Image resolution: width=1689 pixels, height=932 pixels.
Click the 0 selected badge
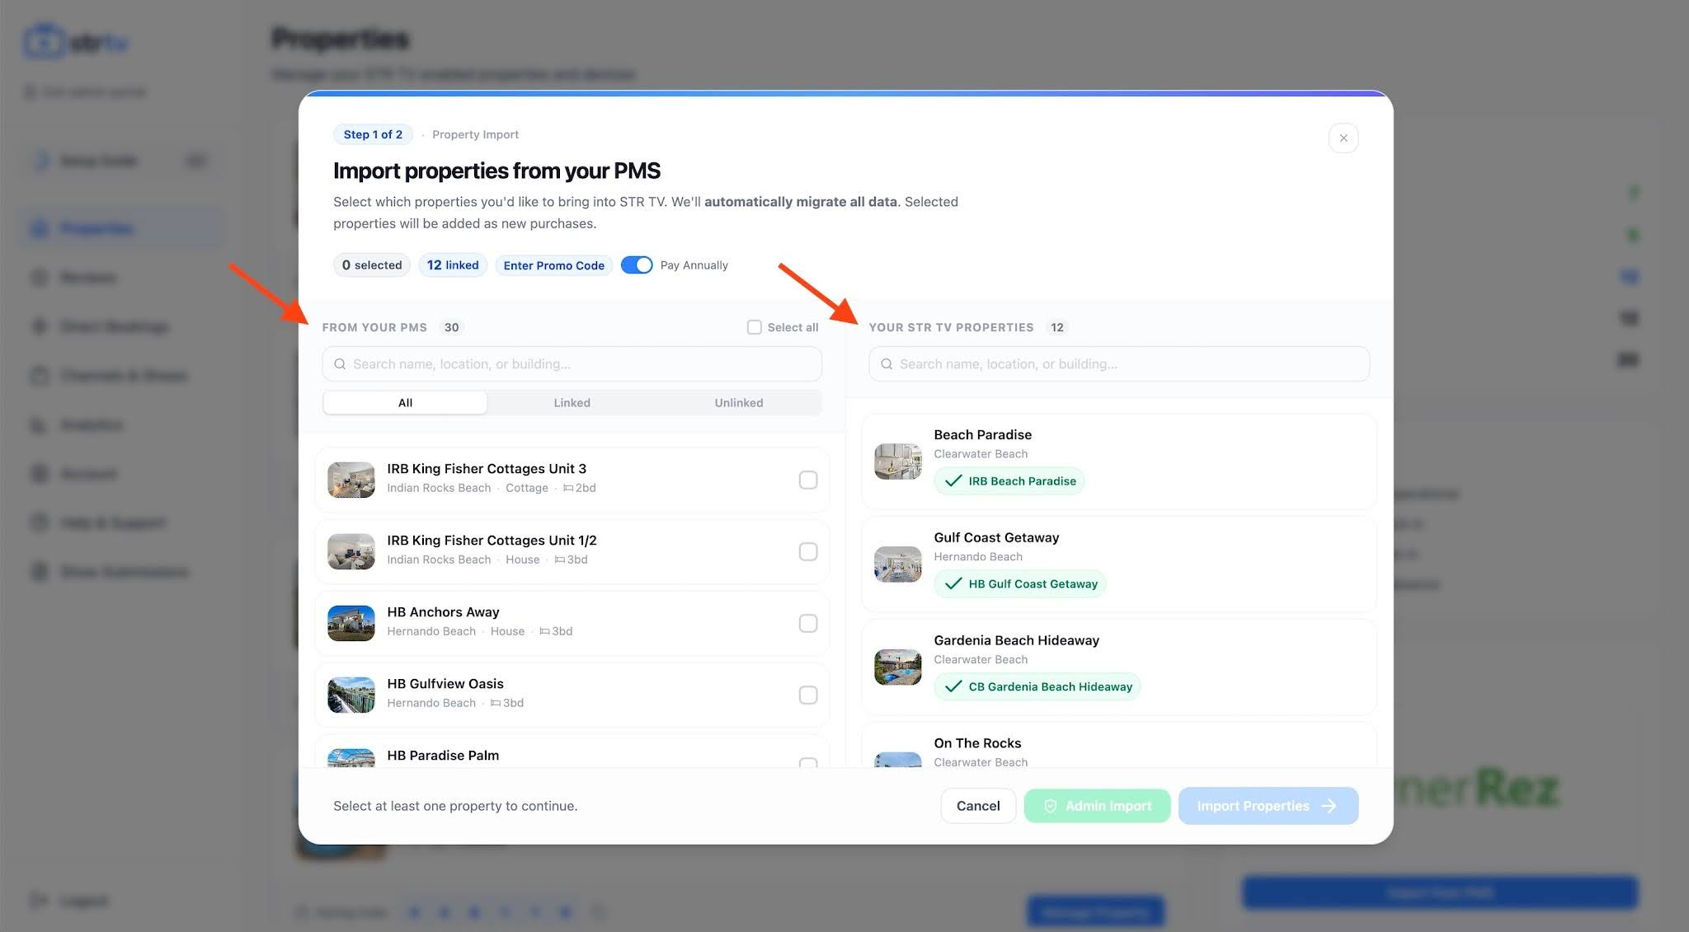tap(372, 265)
